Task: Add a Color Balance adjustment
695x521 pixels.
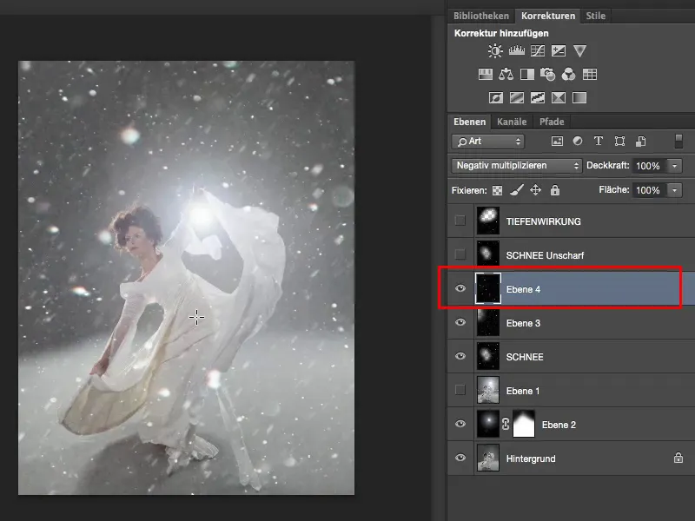Action: click(506, 74)
